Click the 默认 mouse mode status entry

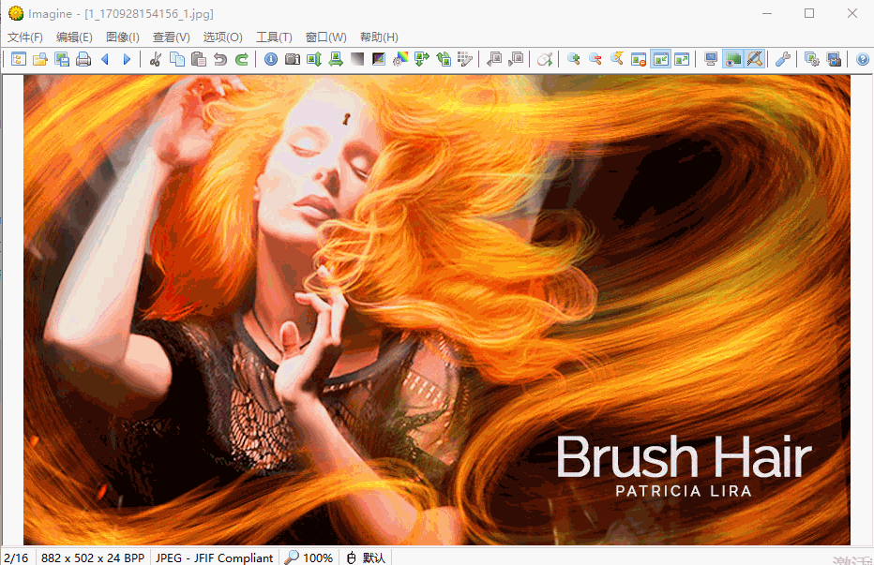coord(367,558)
